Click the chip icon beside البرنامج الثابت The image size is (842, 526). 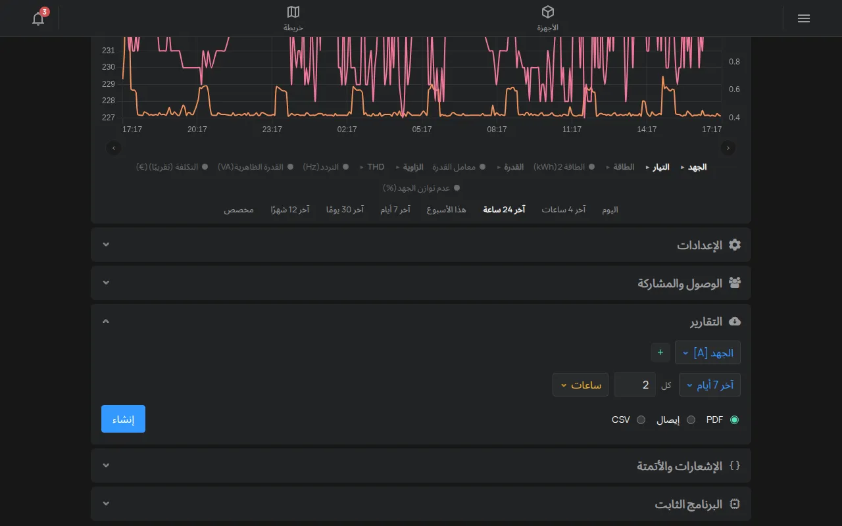click(x=735, y=504)
